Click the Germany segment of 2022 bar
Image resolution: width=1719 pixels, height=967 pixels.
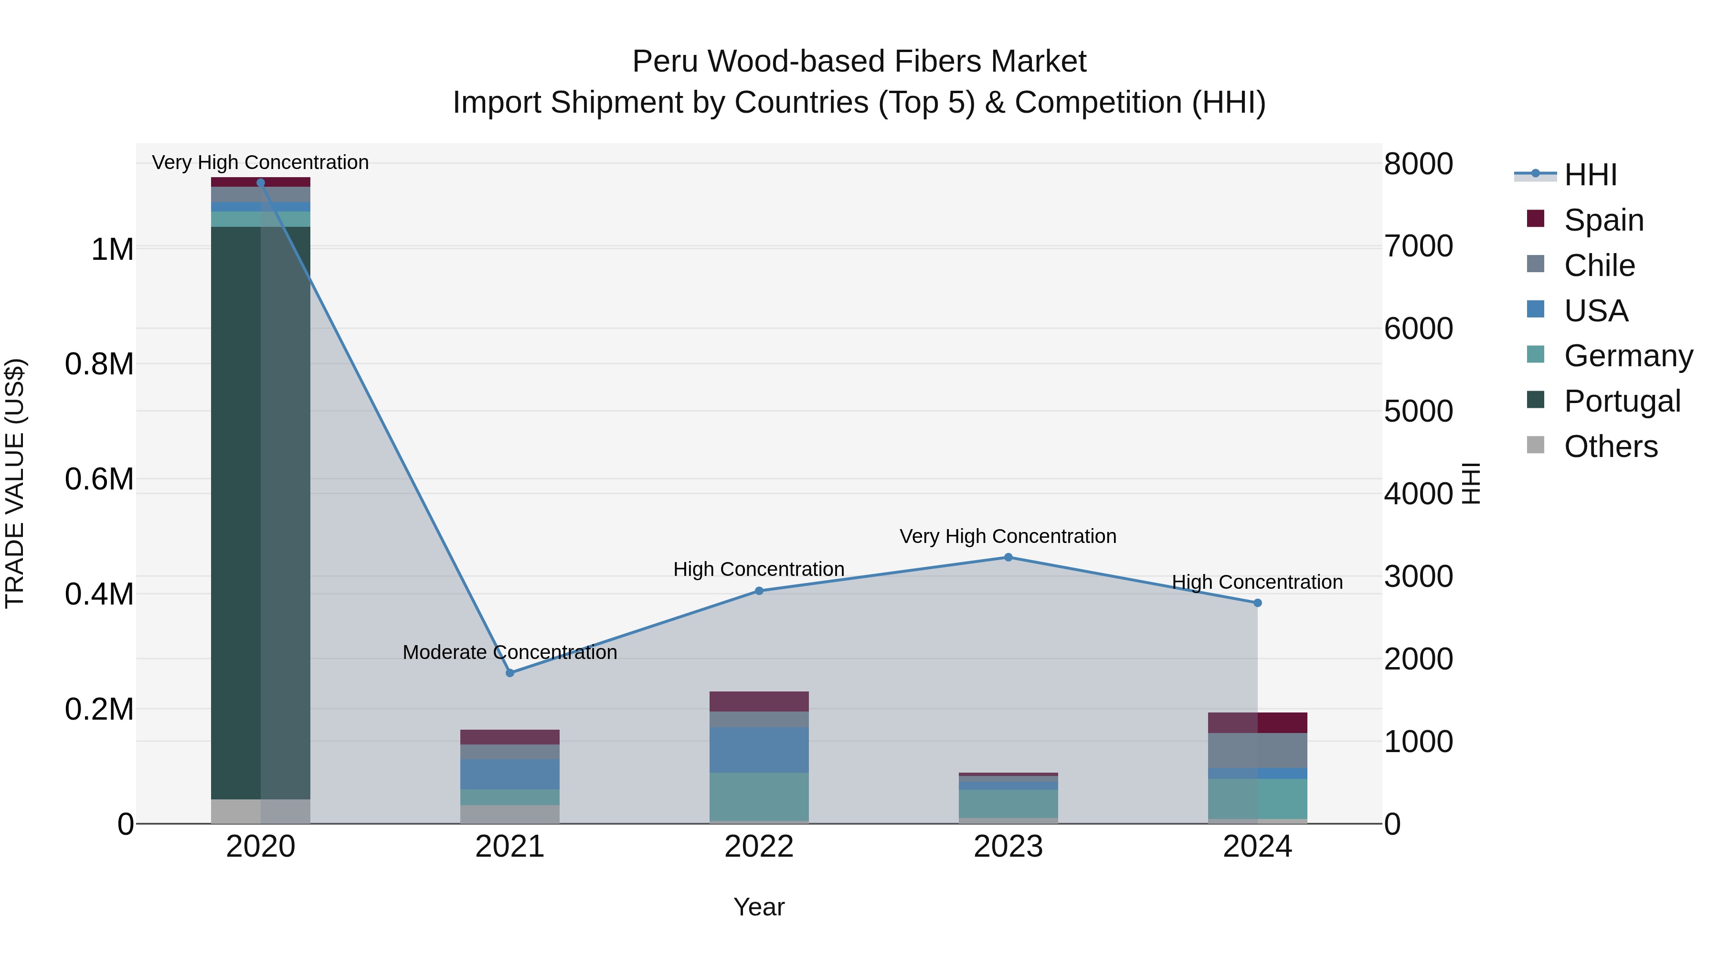coord(759,796)
